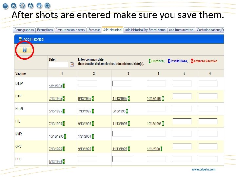The width and height of the screenshot is (236, 177).
Task: Click the PPD dose 4 date field
Action: 156,159
